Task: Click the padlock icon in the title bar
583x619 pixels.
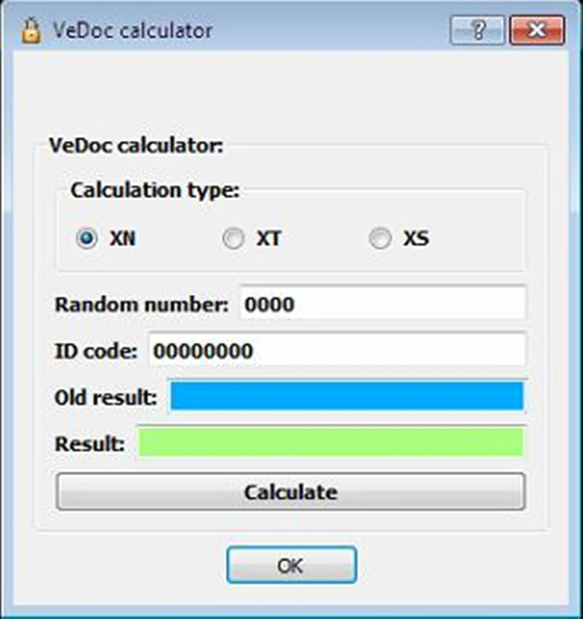Action: [31, 31]
